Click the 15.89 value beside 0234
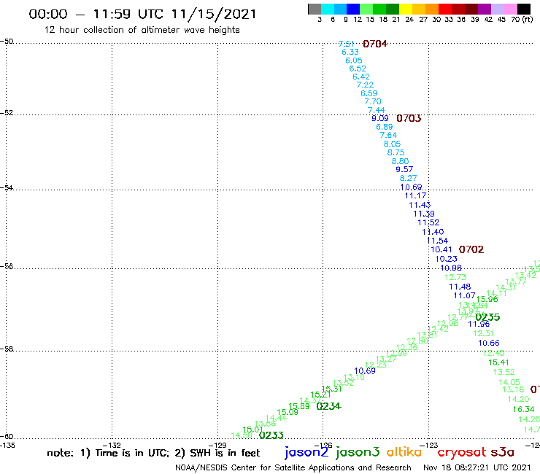This screenshot has width=540, height=474. click(299, 406)
